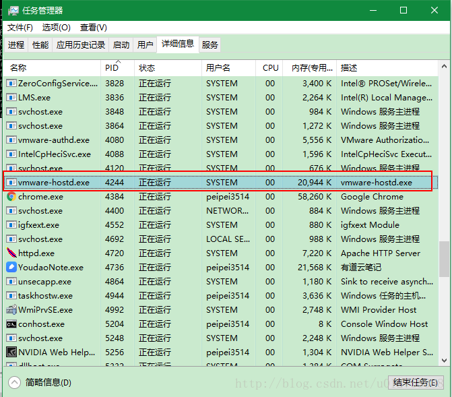Click the scrollbar up arrow
This screenshot has height=397, width=452.
444,66
